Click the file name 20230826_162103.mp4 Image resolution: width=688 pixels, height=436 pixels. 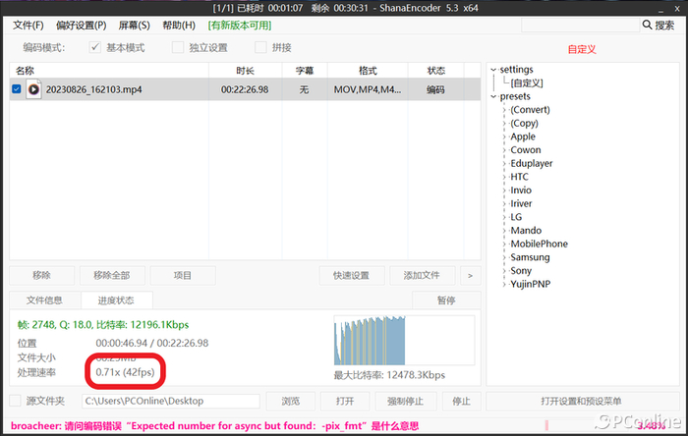94,89
